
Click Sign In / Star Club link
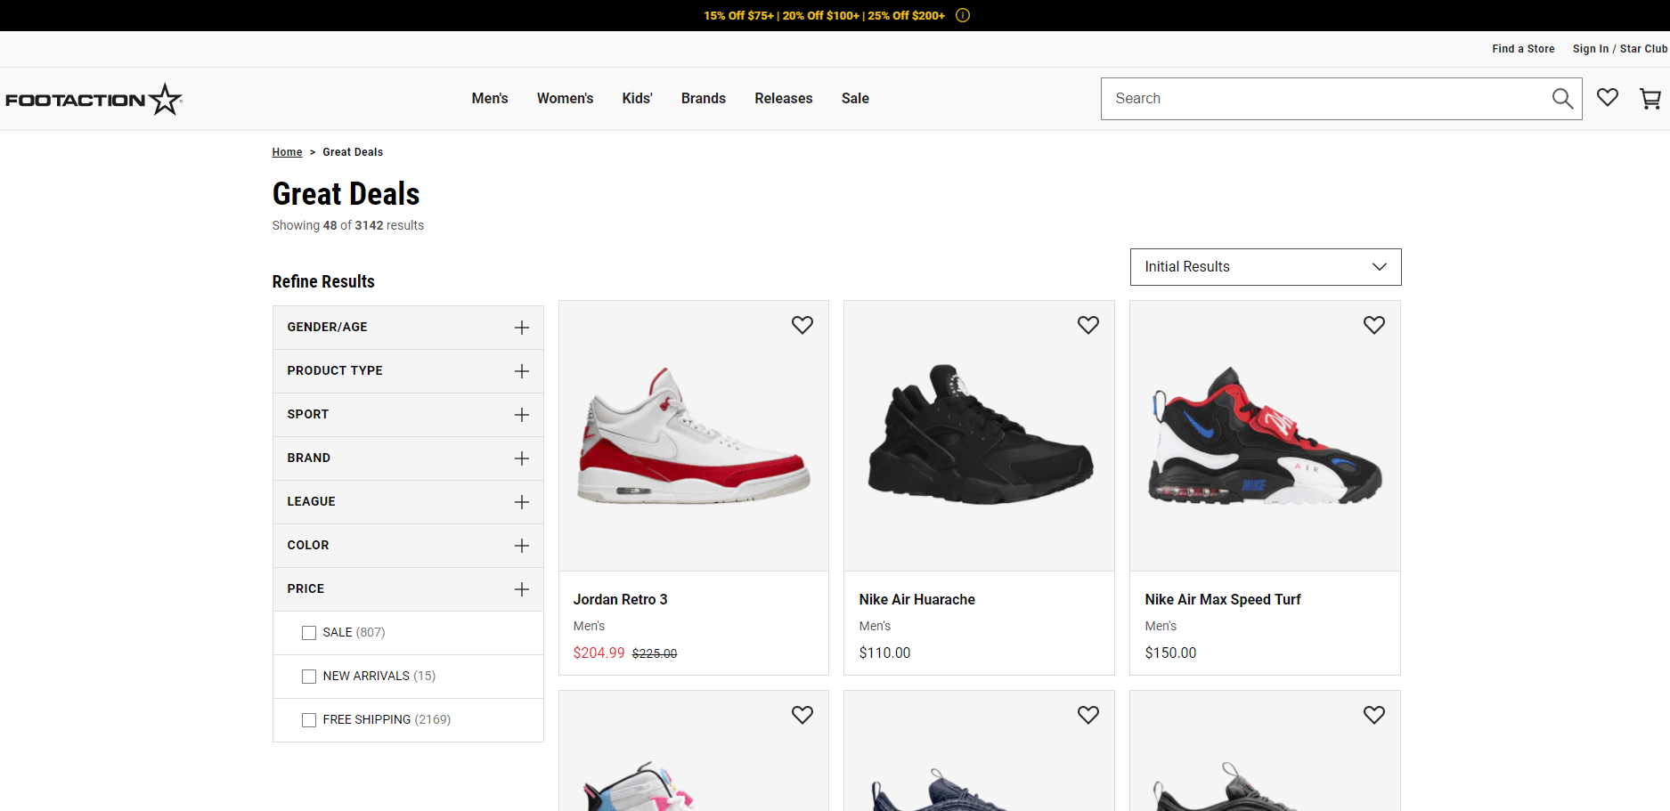click(x=1619, y=49)
